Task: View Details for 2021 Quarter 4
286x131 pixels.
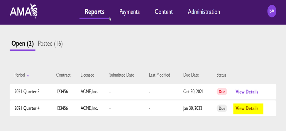Action: [247, 108]
